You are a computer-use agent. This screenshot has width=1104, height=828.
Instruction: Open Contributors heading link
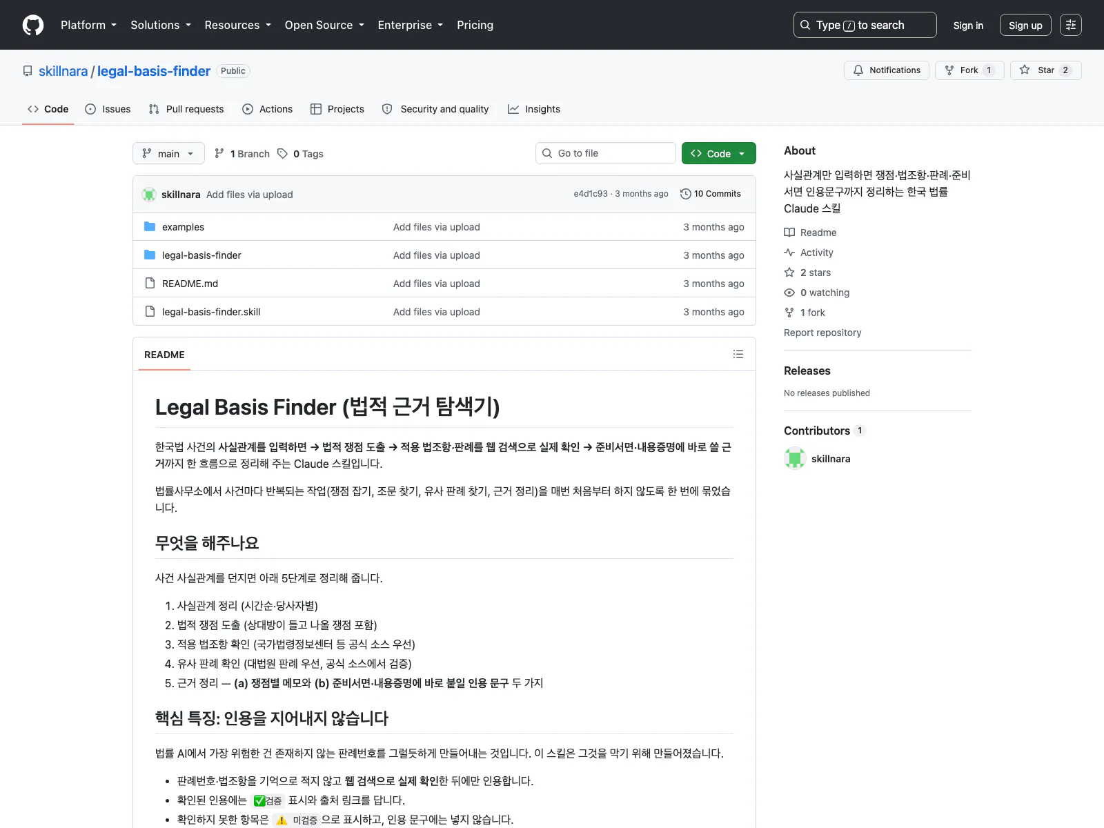pos(825,431)
